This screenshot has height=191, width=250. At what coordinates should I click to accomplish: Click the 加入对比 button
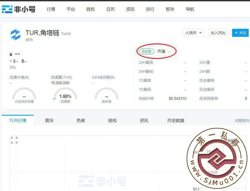pyautogui.click(x=218, y=33)
